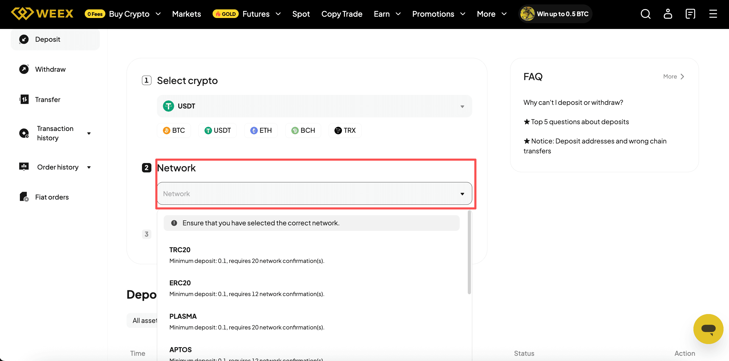Click the Withdraw sidebar icon

click(x=24, y=69)
